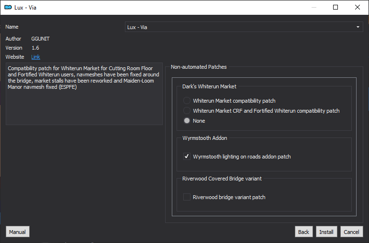The width and height of the screenshot is (369, 243).
Task: Click the Riverwood Covered Bridge variant group title
Action: tap(222, 179)
